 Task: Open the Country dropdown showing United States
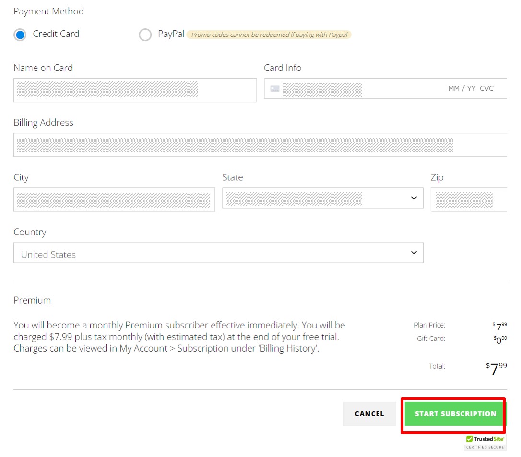(x=218, y=253)
